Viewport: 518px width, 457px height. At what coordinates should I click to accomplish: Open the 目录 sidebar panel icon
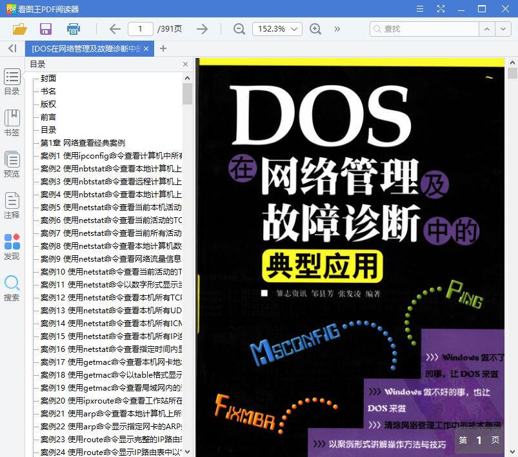(x=12, y=82)
